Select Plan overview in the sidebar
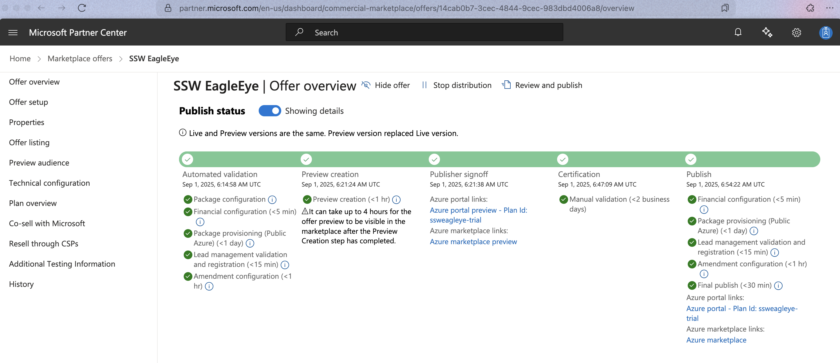 tap(33, 203)
